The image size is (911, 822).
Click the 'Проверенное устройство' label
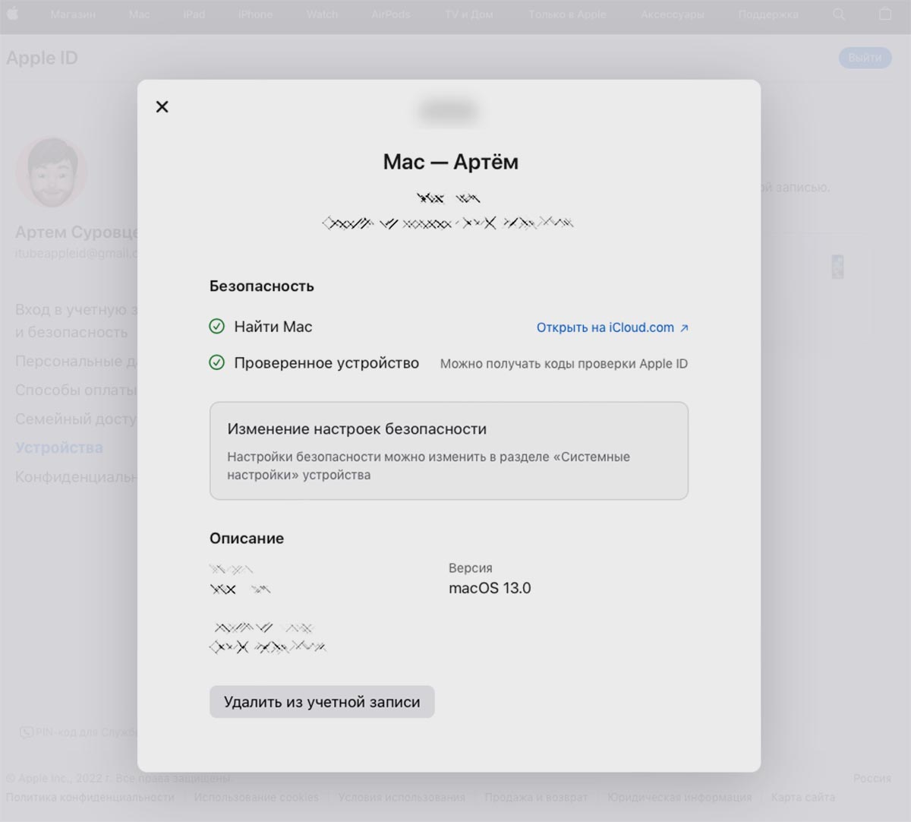tap(326, 363)
